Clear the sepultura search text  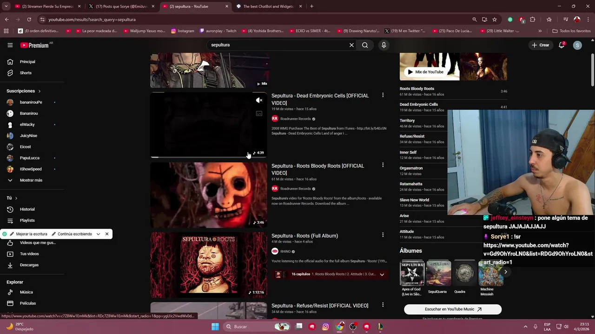coord(351,45)
